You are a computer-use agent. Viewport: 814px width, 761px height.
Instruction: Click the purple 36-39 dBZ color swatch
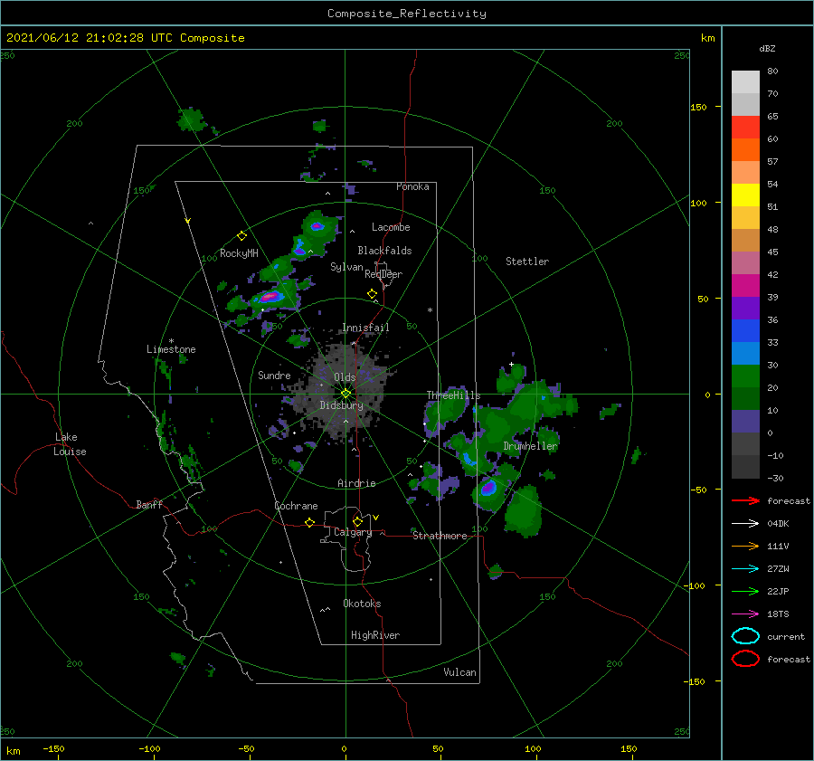pyautogui.click(x=745, y=309)
